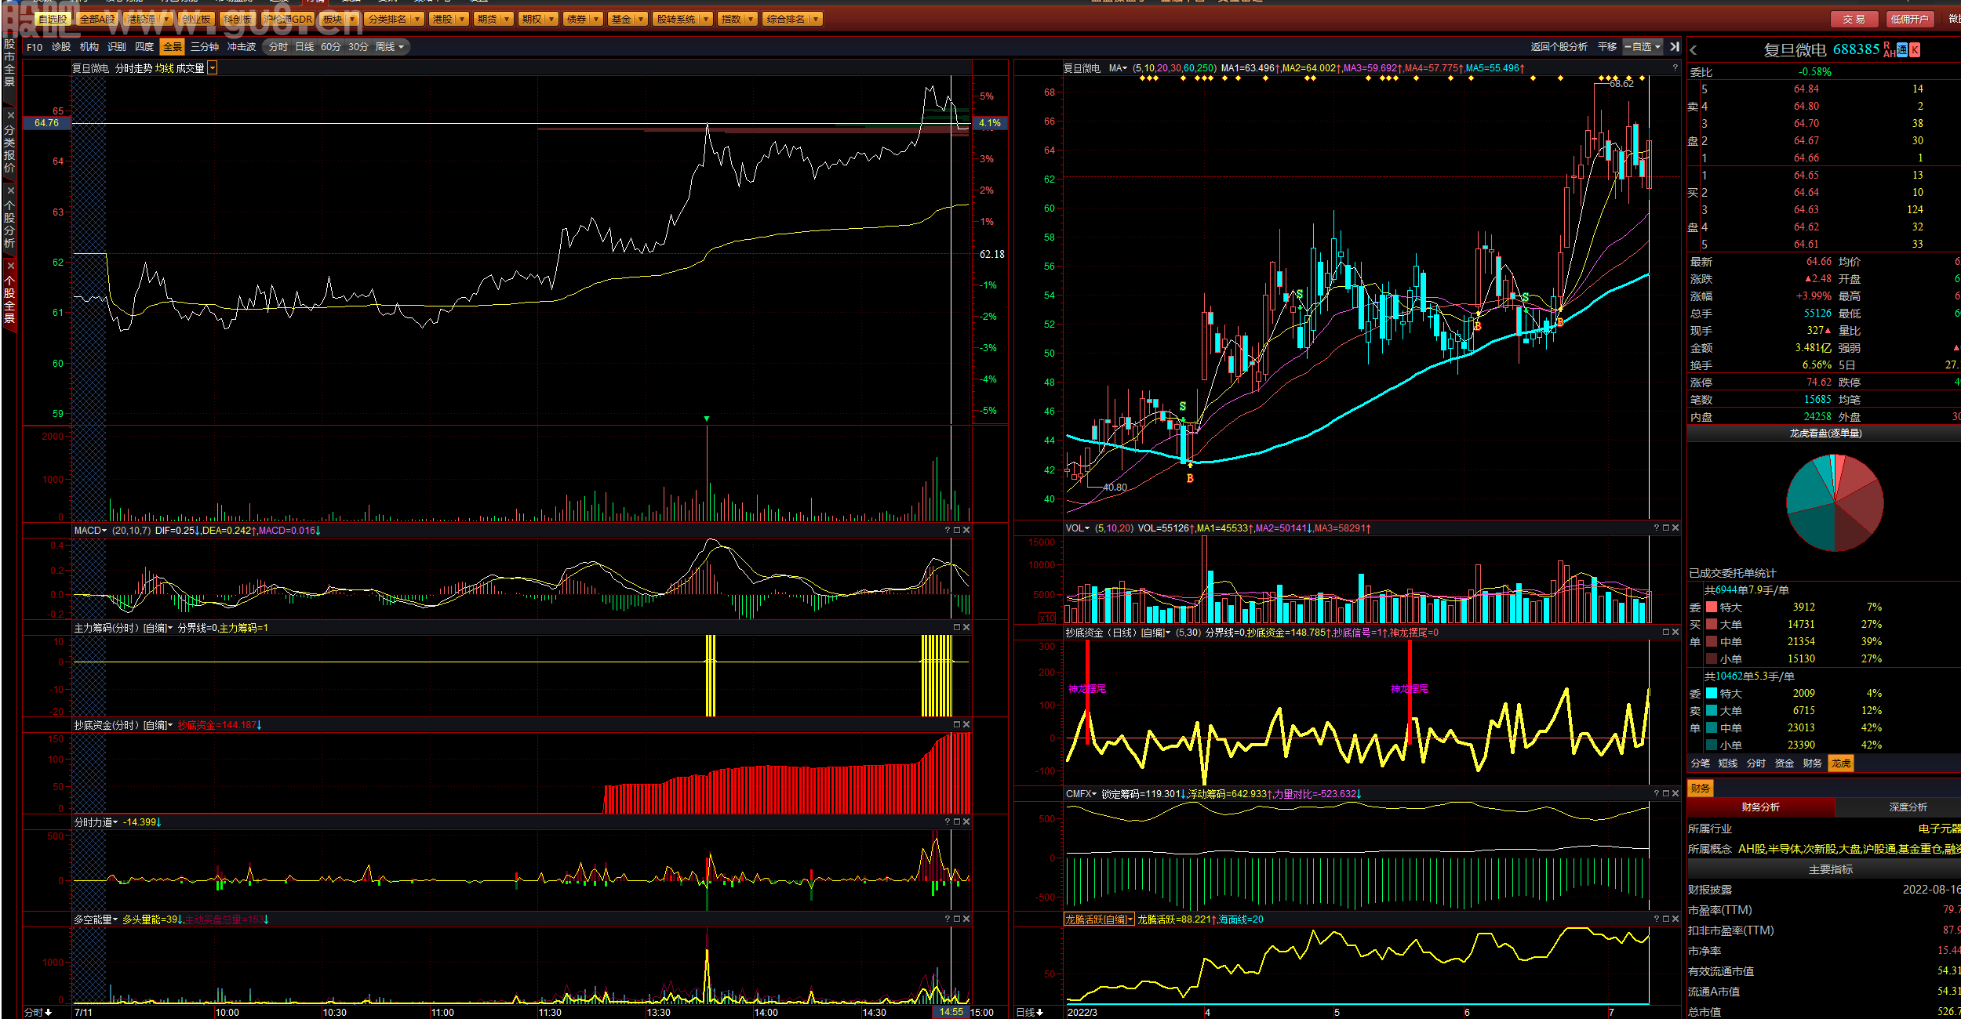Maximize the VOL volume panel
Viewport: 1961px width, 1019px height.
(1666, 528)
